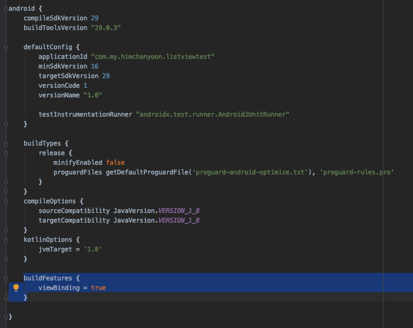Click the versionCode value 1
The width and height of the screenshot is (413, 328).
[x=86, y=86]
